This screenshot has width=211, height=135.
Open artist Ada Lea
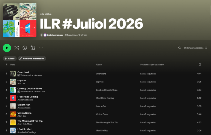click(21, 84)
